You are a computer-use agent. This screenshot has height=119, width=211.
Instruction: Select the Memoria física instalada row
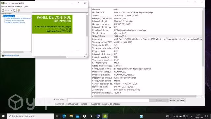[147, 93]
